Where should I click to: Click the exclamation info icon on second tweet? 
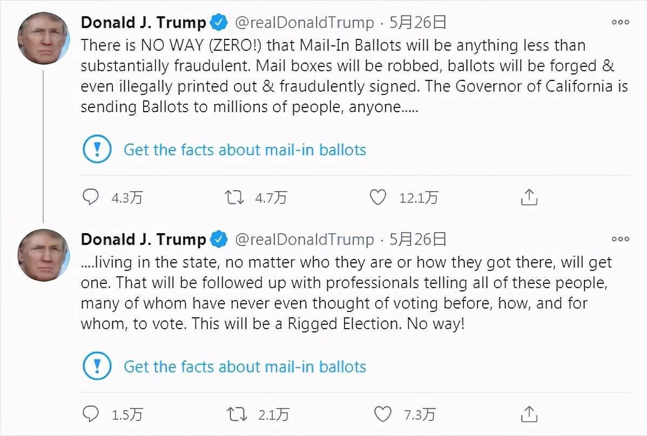[97, 367]
